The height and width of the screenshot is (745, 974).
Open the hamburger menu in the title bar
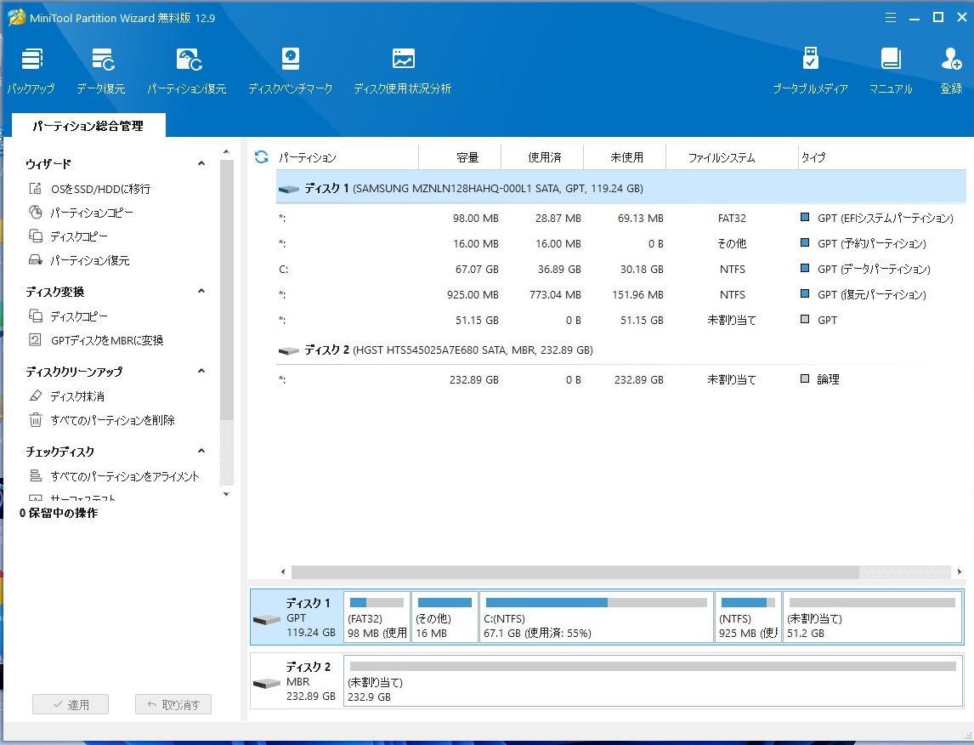(x=890, y=18)
